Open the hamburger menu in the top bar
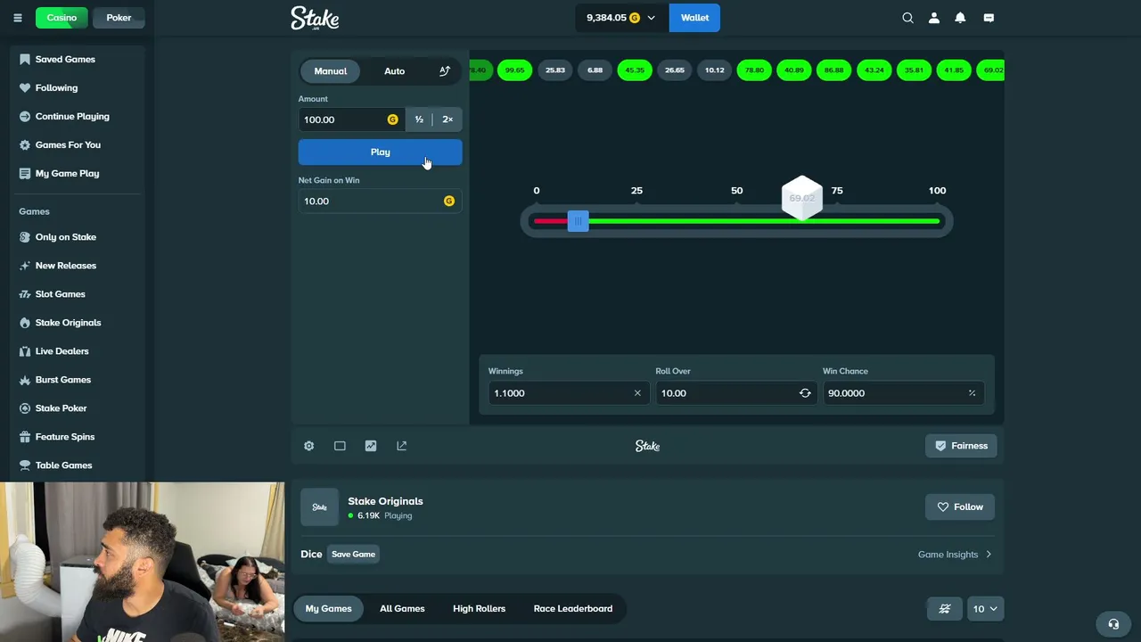Image resolution: width=1141 pixels, height=642 pixels. [x=17, y=18]
